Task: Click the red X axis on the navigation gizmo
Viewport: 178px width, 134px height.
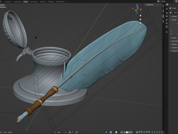Action: coord(141,10)
